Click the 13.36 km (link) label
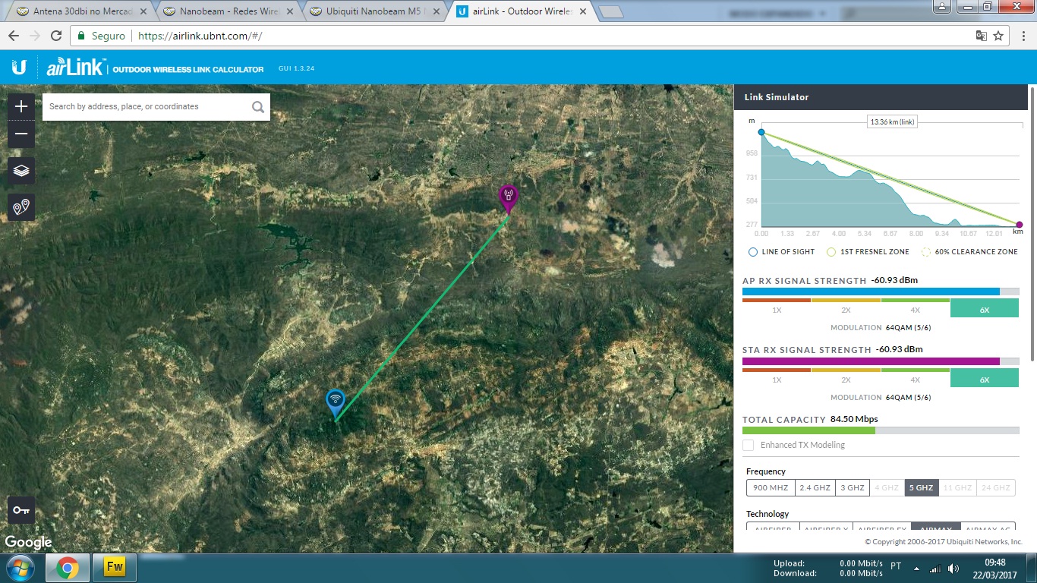 pos(892,121)
